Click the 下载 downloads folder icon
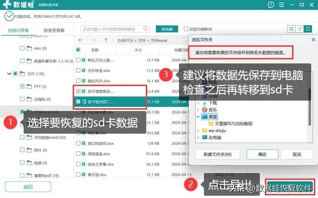Viewport: 318px width, 198px height. 204,102
